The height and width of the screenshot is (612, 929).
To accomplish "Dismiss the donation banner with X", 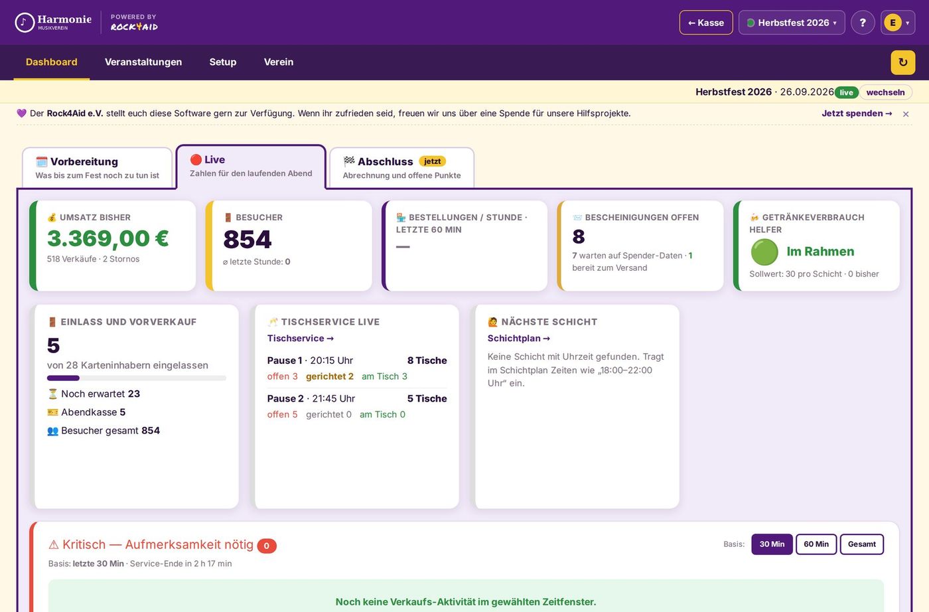I will (906, 114).
